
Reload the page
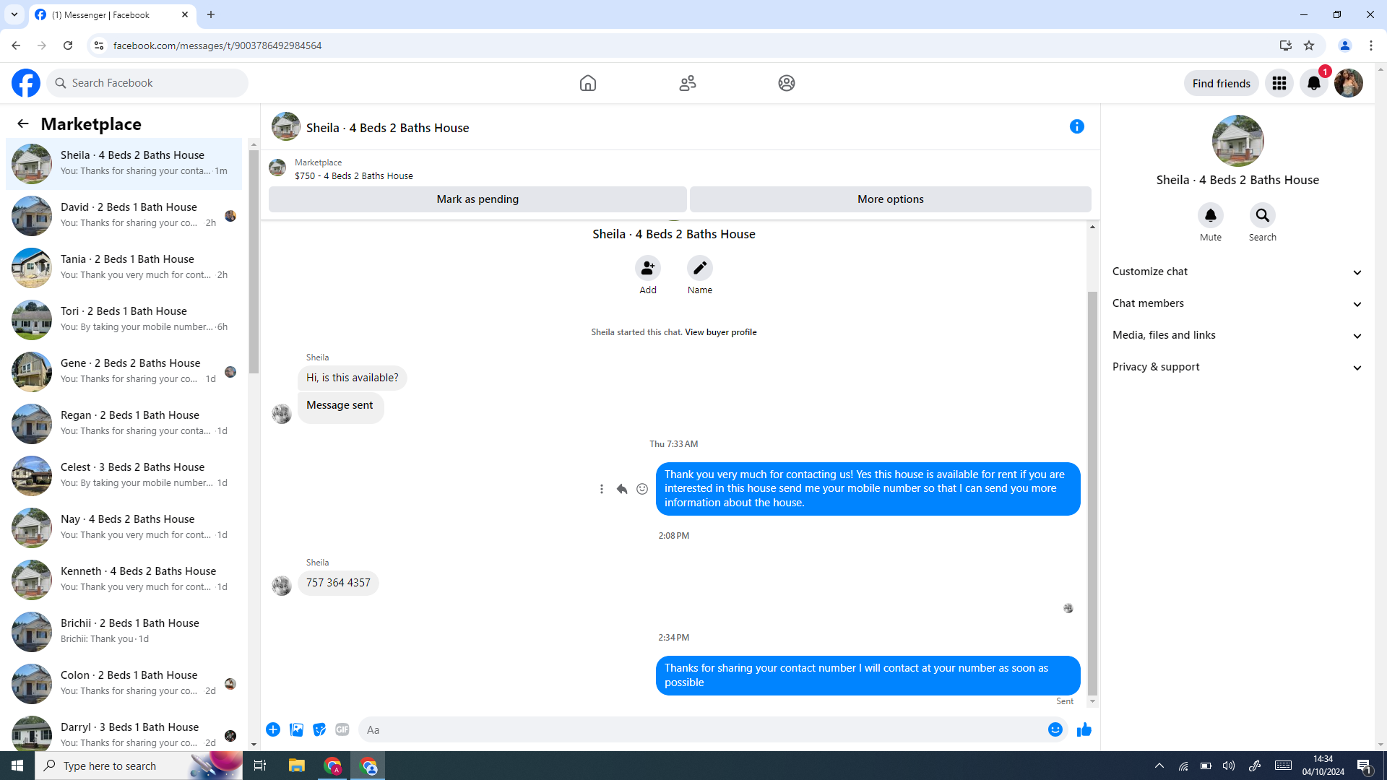(68, 45)
